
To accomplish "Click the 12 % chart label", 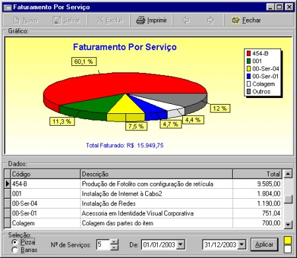I will point(220,109).
